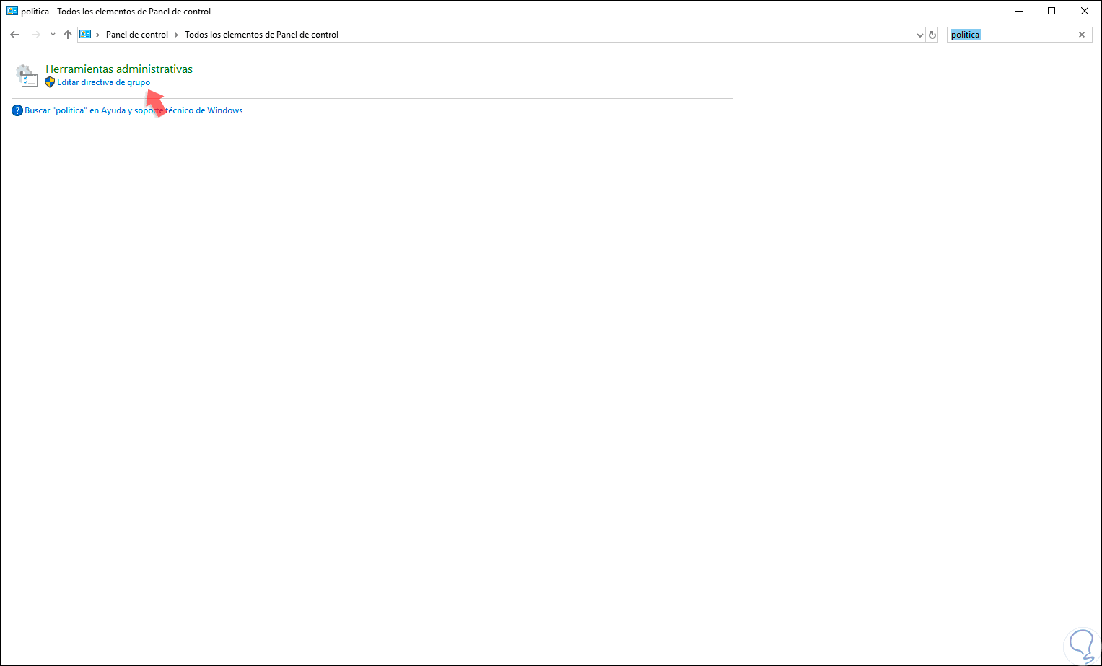Refresh the Control Panel view

932,35
